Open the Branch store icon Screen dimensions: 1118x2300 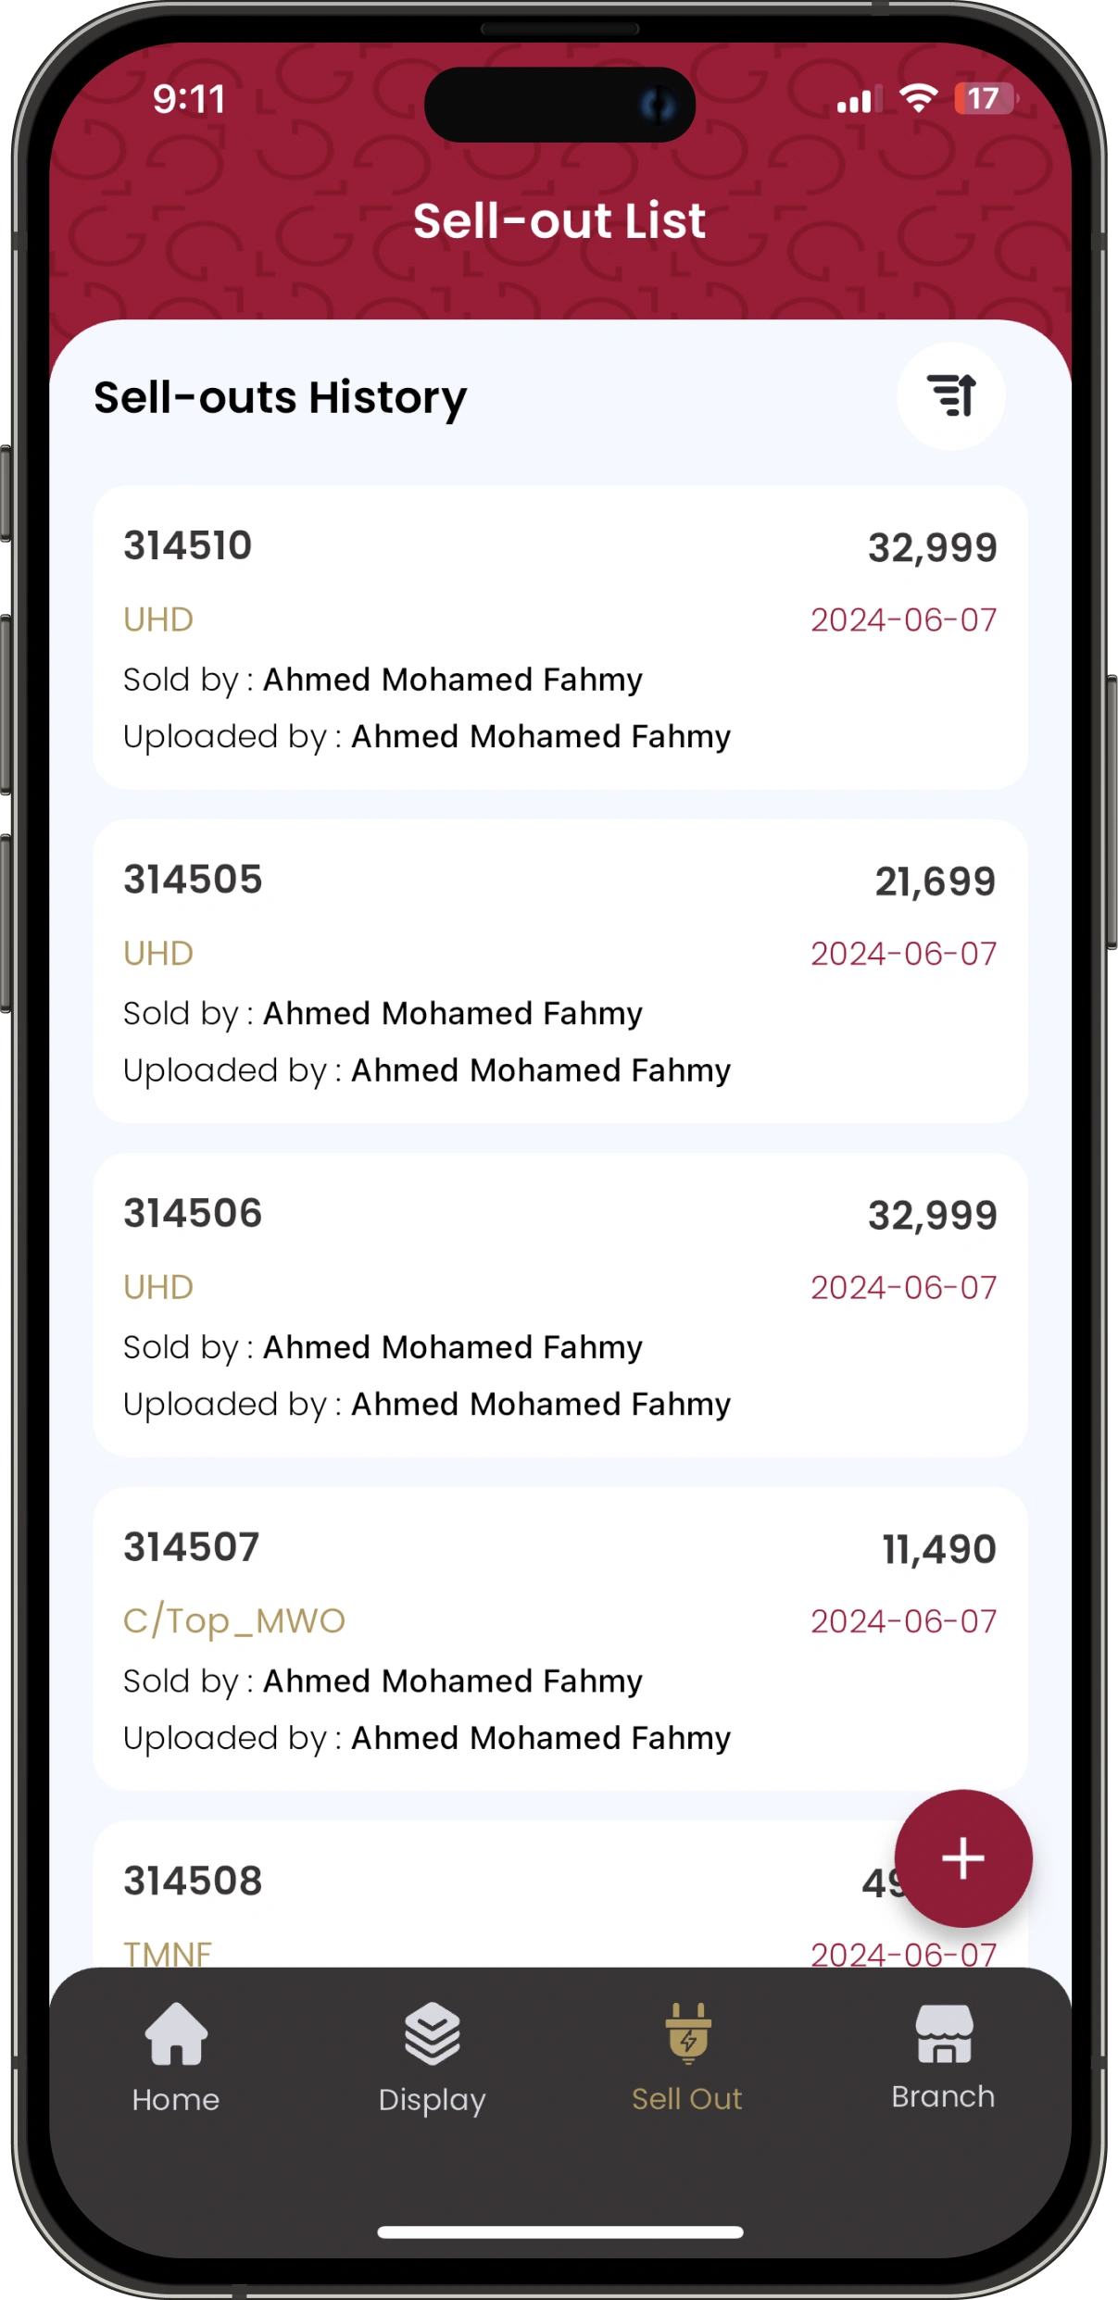(x=944, y=2033)
